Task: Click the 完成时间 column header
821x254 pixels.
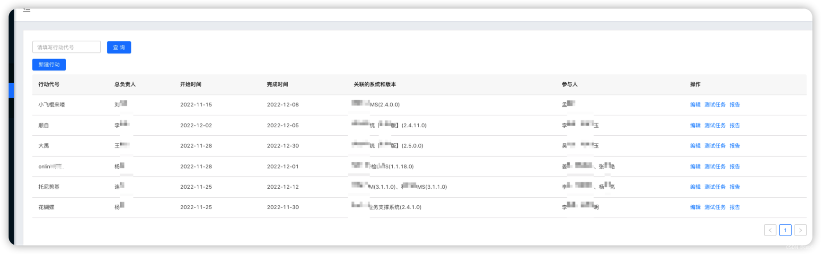Action: [x=277, y=84]
